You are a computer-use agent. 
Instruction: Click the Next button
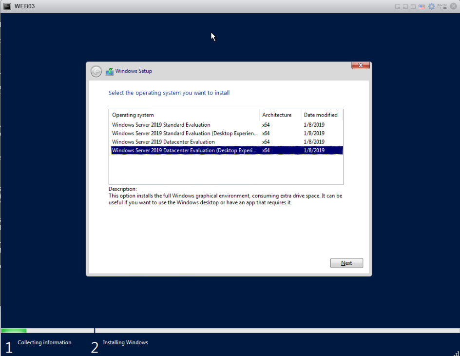[x=346, y=263]
